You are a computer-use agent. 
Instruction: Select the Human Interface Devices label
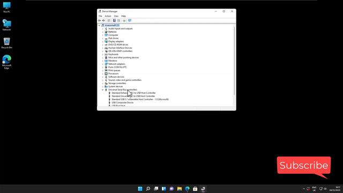(x=120, y=48)
